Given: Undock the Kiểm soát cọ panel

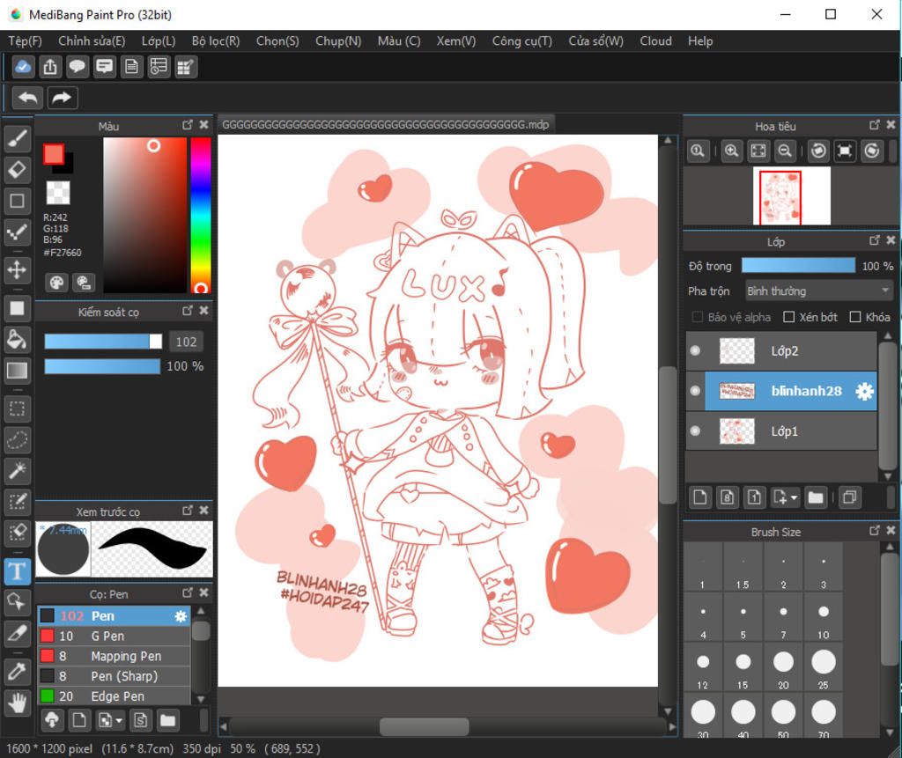Looking at the screenshot, I should pyautogui.click(x=188, y=311).
